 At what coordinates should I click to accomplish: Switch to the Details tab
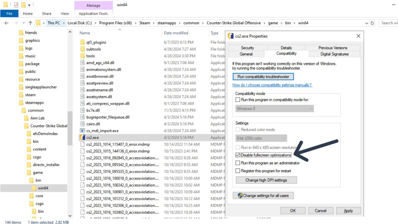pyautogui.click(x=286, y=48)
